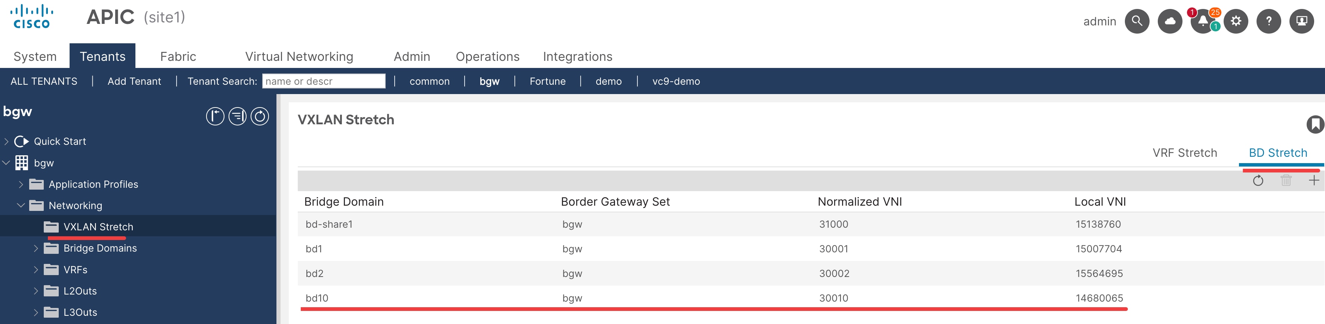Click ALL TENANTS link

coord(44,81)
